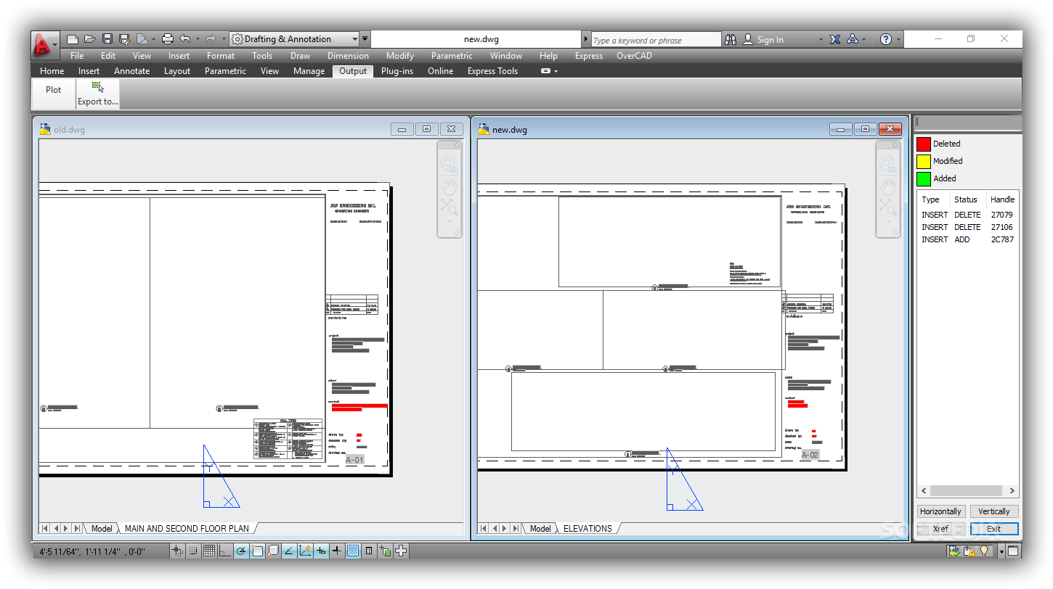Open the ribbon minimize options dropdown
This screenshot has width=1053, height=589.
(x=556, y=71)
